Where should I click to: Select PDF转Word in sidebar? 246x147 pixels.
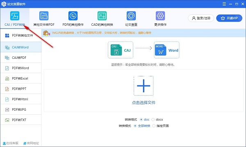tap(21, 68)
